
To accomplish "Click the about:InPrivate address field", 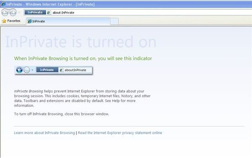I will (x=138, y=13).
